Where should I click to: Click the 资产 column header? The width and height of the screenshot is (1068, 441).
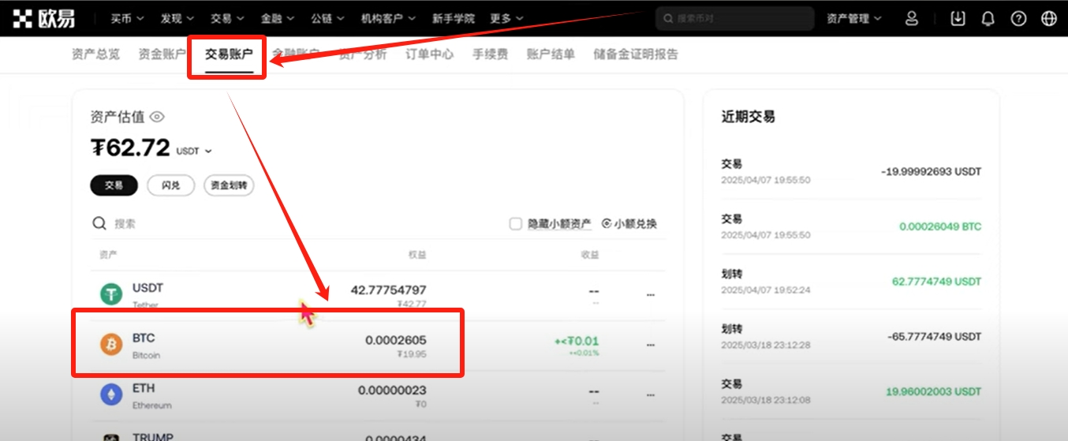(x=108, y=255)
